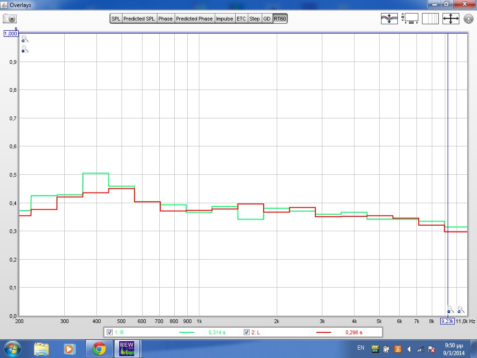The width and height of the screenshot is (477, 358).
Task: Toggle the graph scrollbars icon
Action: click(x=411, y=19)
